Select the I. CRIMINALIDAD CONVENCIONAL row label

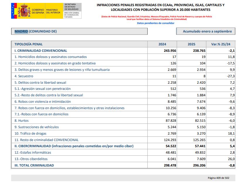click(x=41, y=51)
